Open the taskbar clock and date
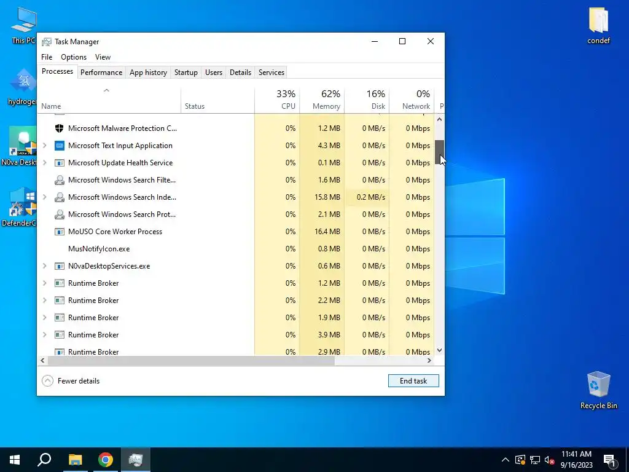Viewport: 629px width, 472px height. click(576, 460)
